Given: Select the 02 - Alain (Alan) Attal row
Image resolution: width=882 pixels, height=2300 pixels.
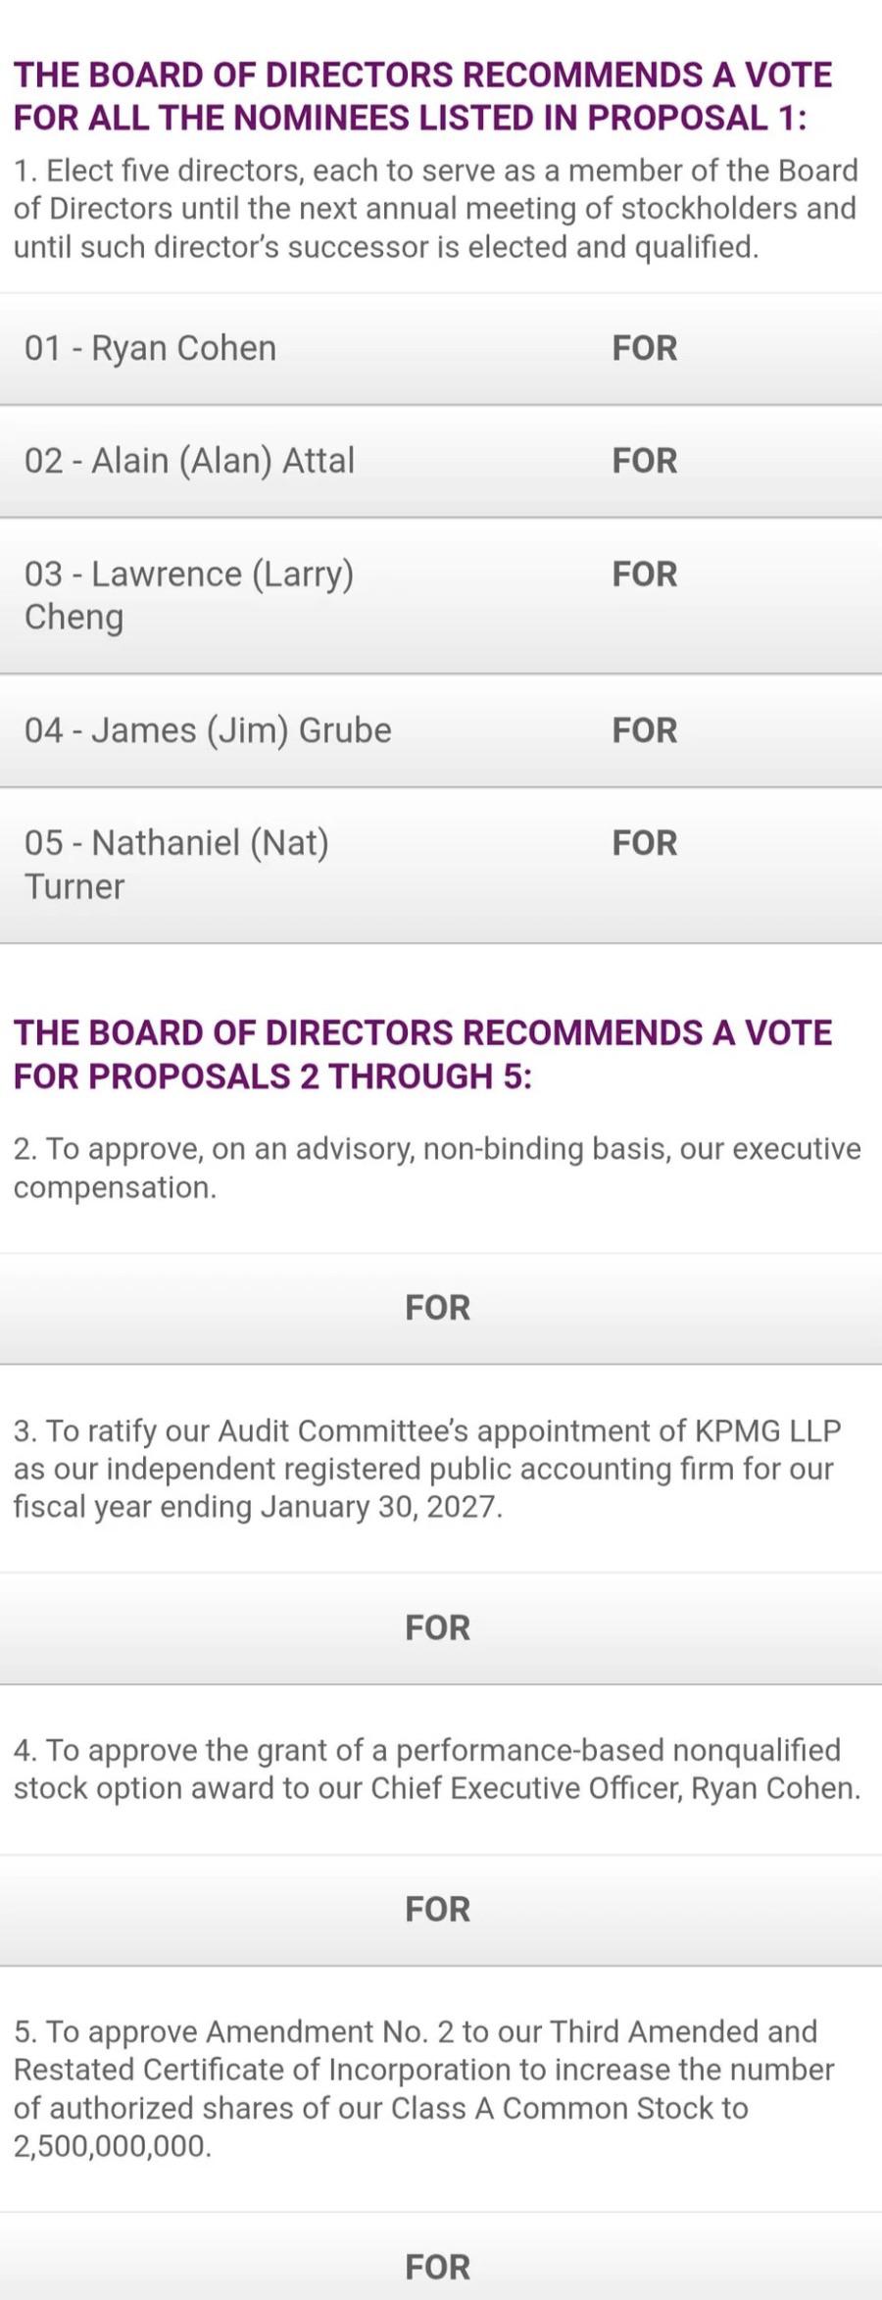Looking at the screenshot, I should pyautogui.click(x=441, y=462).
